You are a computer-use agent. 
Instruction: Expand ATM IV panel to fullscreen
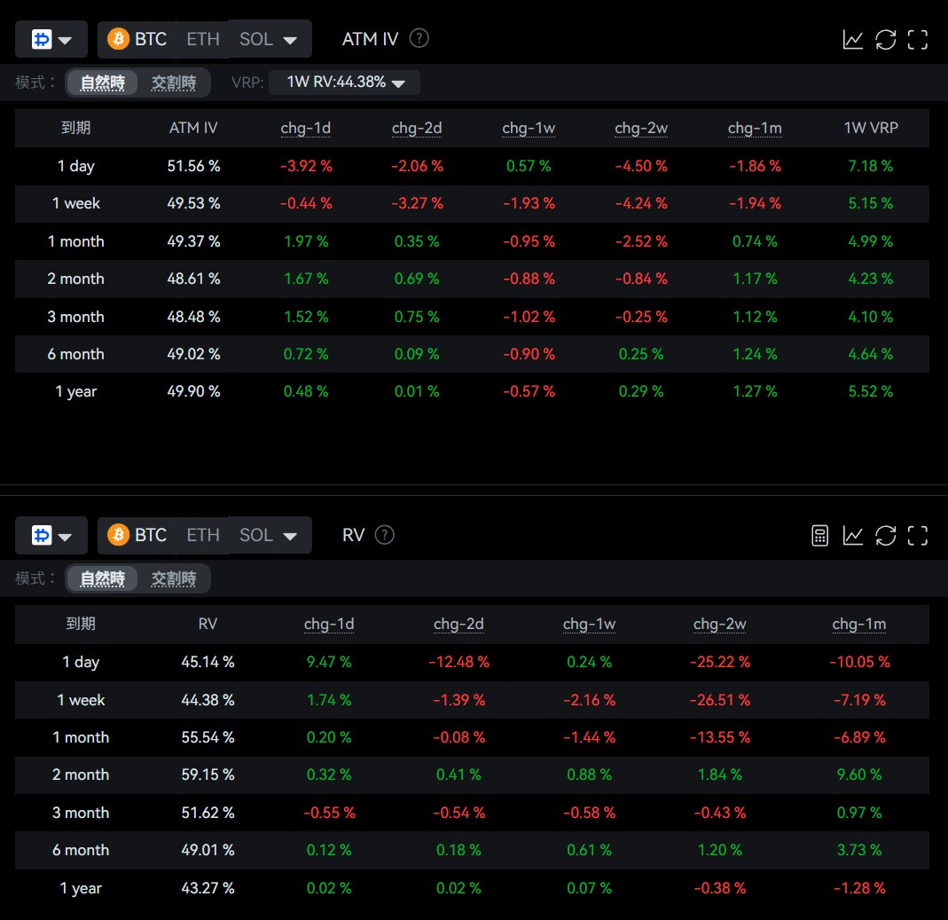(918, 40)
